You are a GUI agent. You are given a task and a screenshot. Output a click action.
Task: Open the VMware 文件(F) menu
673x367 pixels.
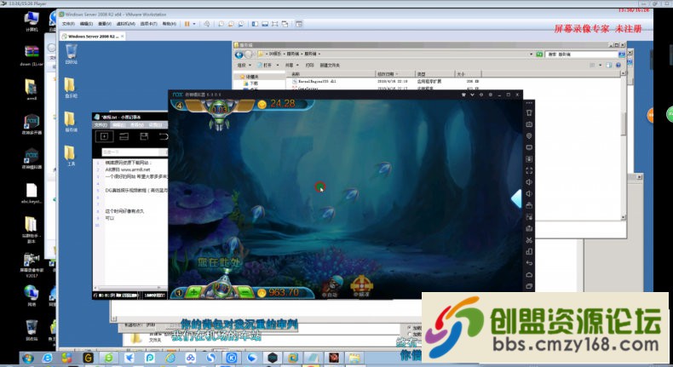click(x=68, y=24)
